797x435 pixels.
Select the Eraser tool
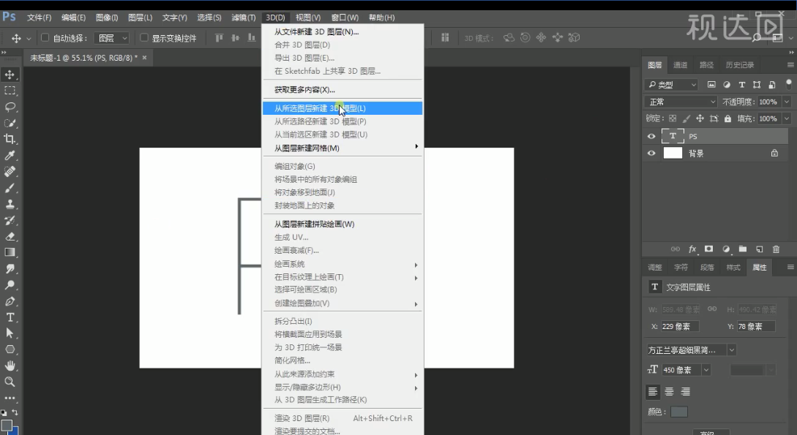[10, 237]
